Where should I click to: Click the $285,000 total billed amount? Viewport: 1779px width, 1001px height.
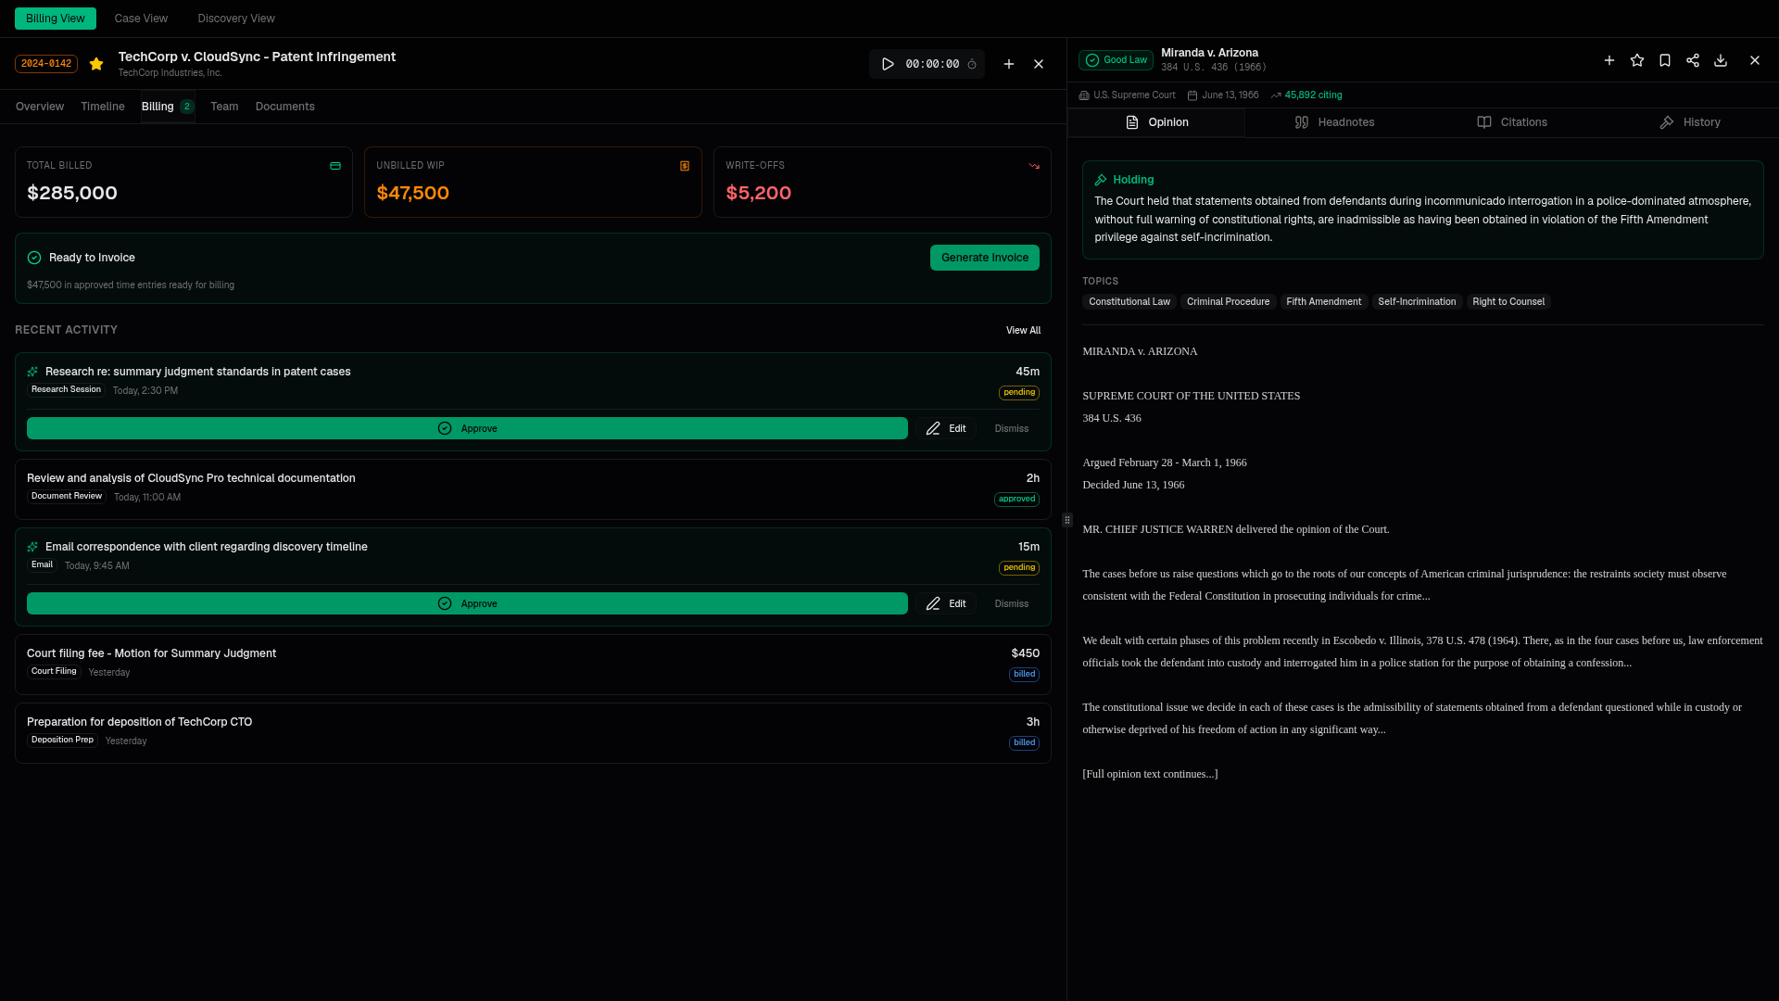tap(72, 193)
